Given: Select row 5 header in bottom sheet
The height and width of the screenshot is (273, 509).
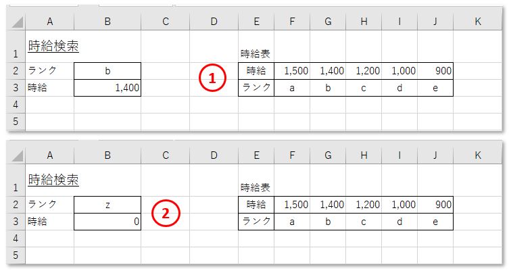Looking at the screenshot, I should point(16,255).
